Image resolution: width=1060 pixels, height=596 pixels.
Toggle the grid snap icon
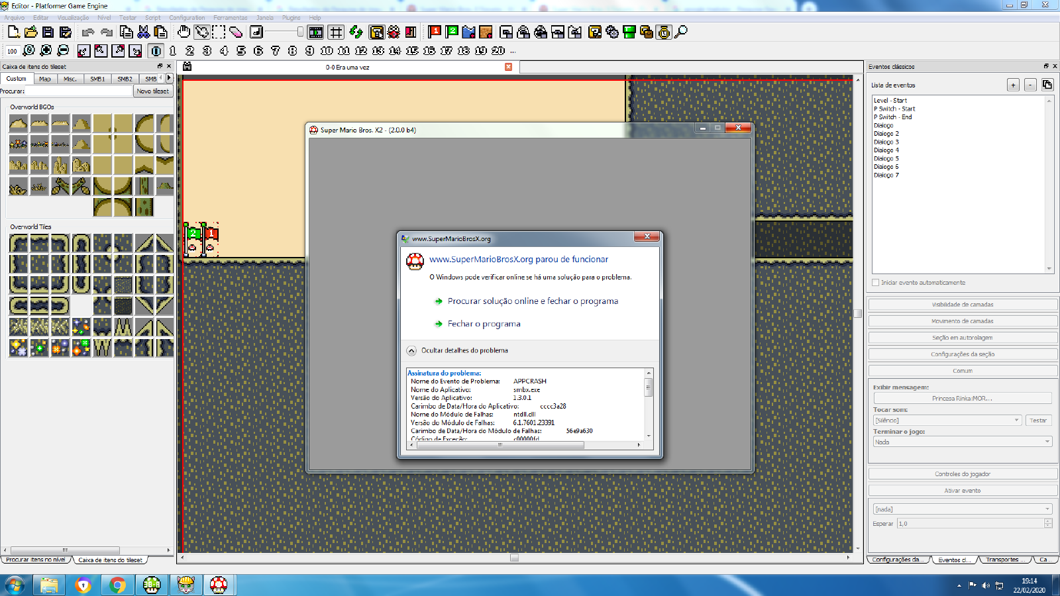tap(337, 32)
